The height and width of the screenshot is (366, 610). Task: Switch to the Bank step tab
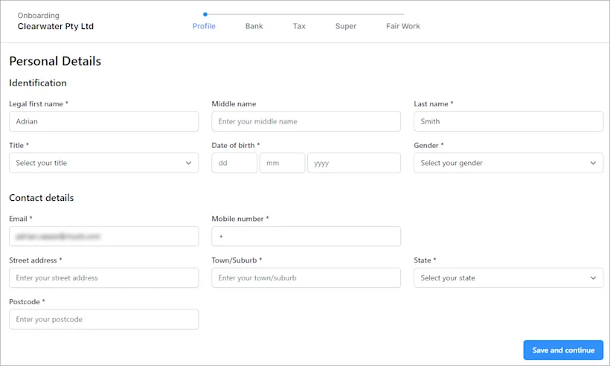(254, 26)
